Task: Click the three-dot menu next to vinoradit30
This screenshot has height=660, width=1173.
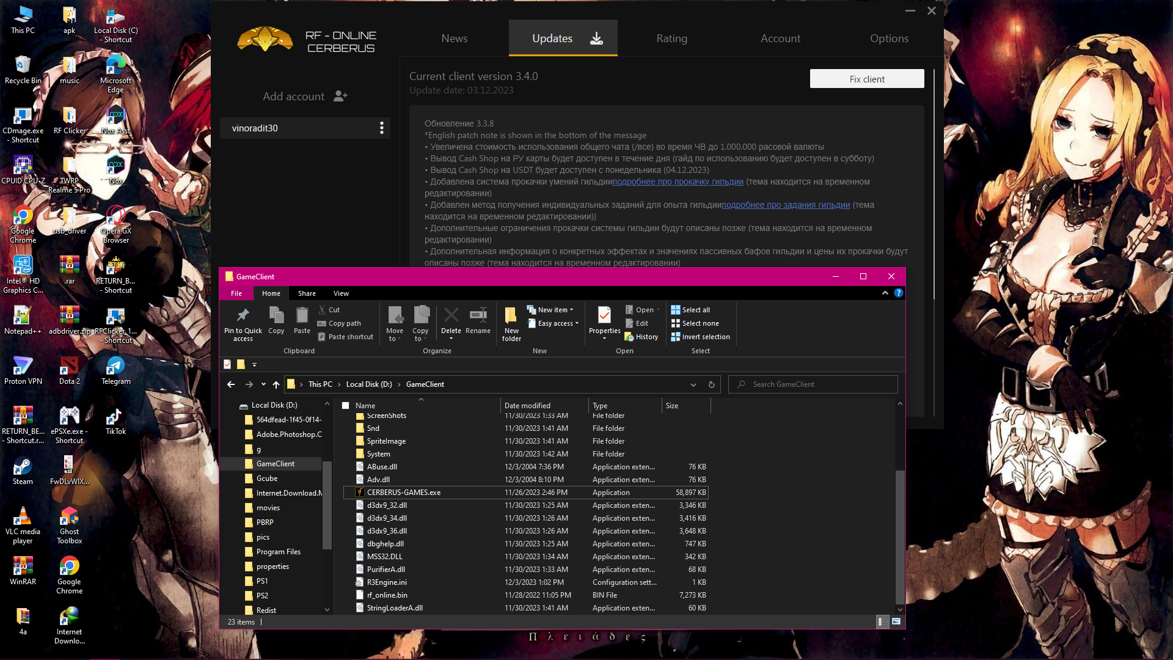Action: click(x=382, y=128)
